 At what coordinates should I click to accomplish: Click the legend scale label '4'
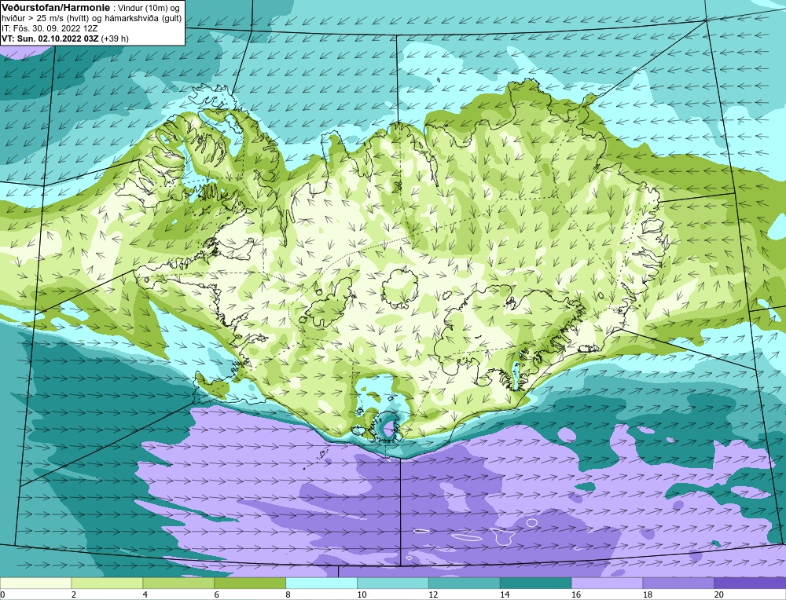tap(145, 595)
